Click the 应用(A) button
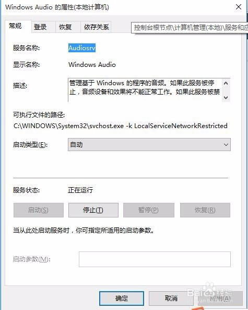This screenshot has width=248, height=310. pos(220,298)
